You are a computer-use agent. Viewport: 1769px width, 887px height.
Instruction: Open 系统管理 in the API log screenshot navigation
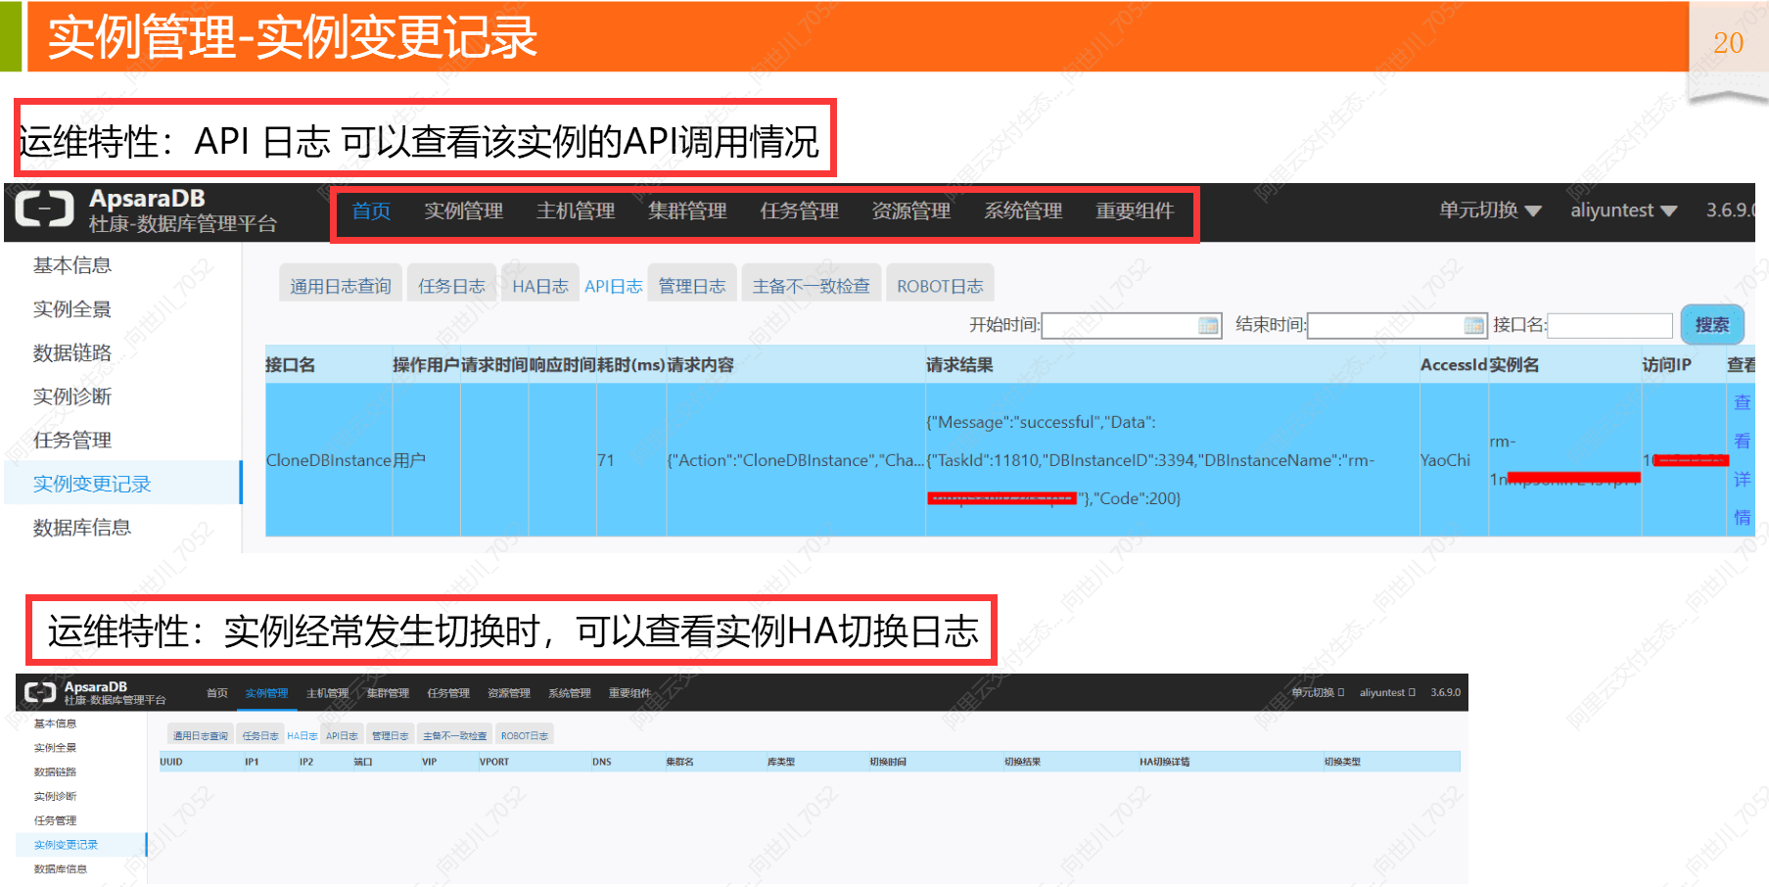(1023, 210)
